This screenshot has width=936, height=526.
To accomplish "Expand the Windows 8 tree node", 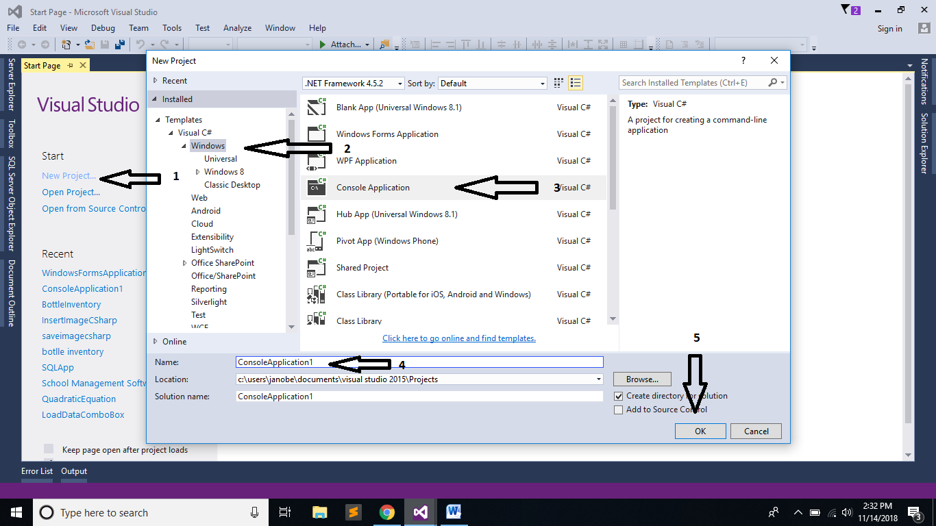I will [198, 172].
